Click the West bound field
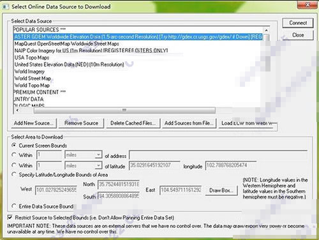 [56, 190]
